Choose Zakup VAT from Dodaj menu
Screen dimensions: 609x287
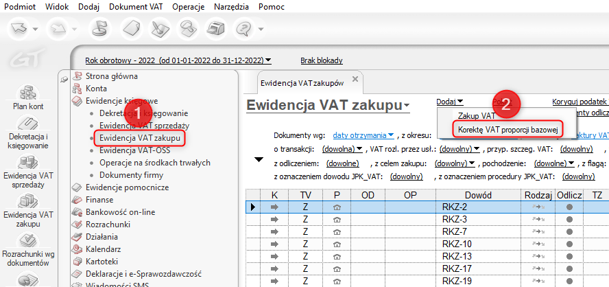[477, 115]
